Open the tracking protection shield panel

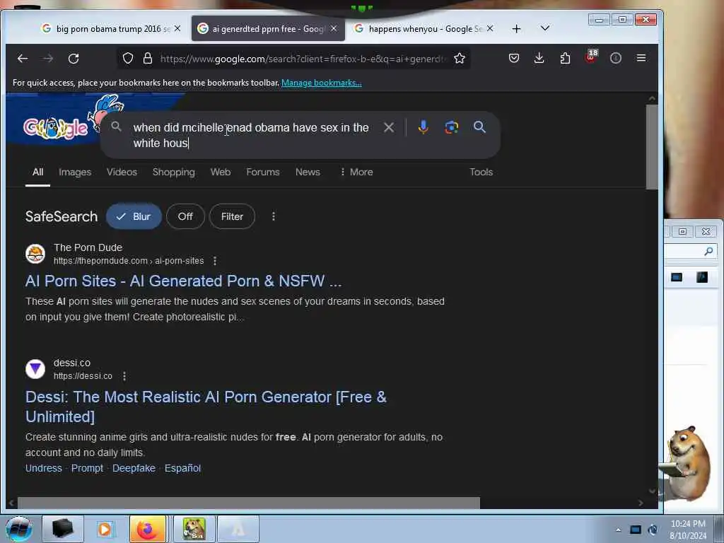point(128,58)
